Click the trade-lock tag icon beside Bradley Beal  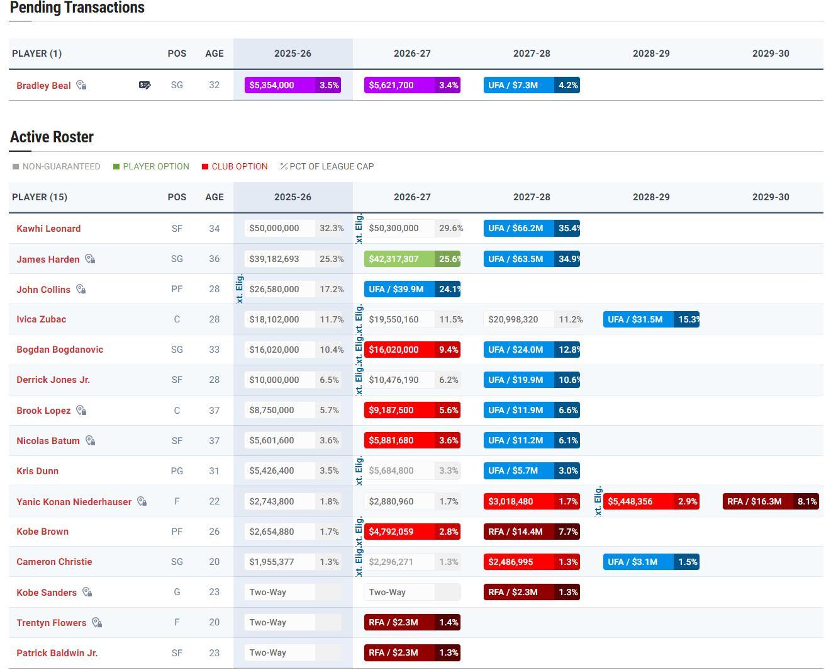click(x=81, y=85)
